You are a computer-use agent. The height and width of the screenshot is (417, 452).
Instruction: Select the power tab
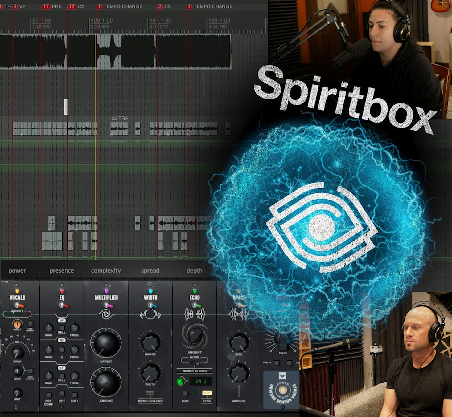pyautogui.click(x=17, y=271)
